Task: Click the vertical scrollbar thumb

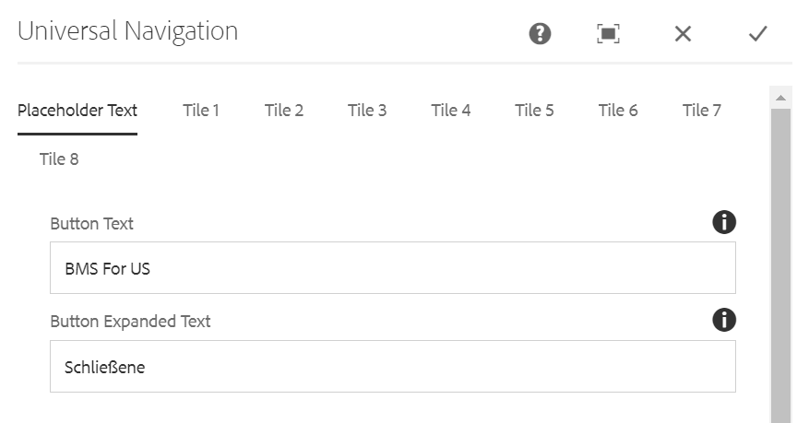Action: [780, 265]
